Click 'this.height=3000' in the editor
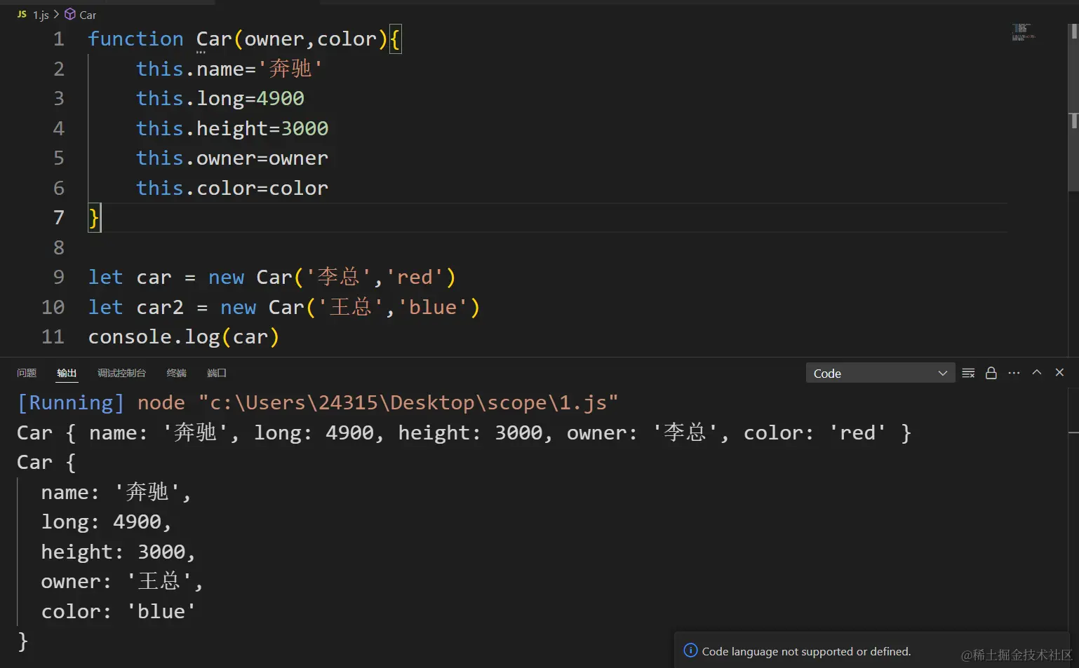 point(232,129)
